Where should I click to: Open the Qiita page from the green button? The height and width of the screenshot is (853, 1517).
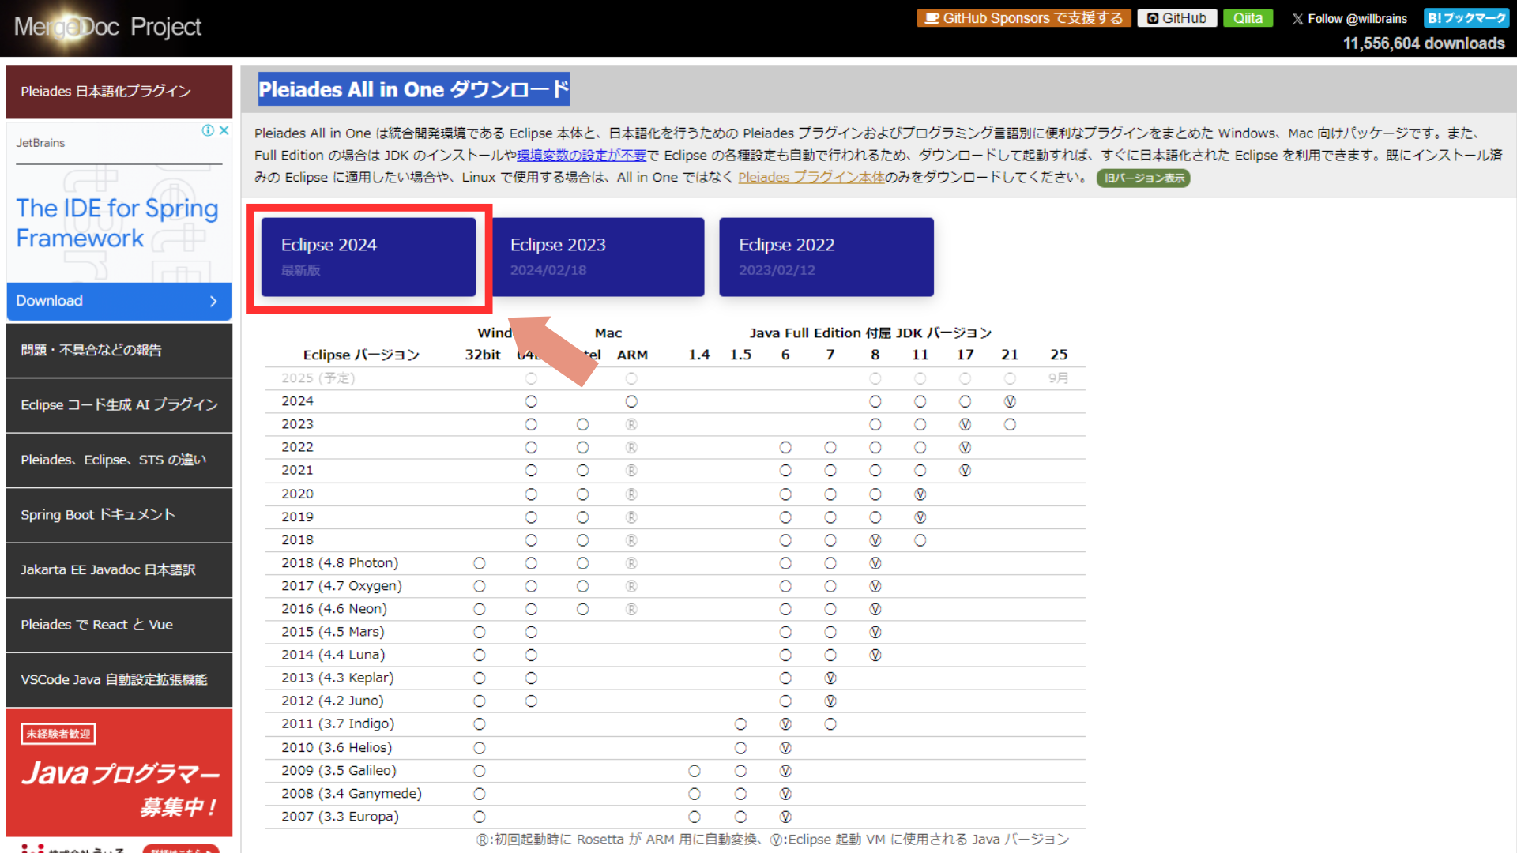click(x=1248, y=18)
